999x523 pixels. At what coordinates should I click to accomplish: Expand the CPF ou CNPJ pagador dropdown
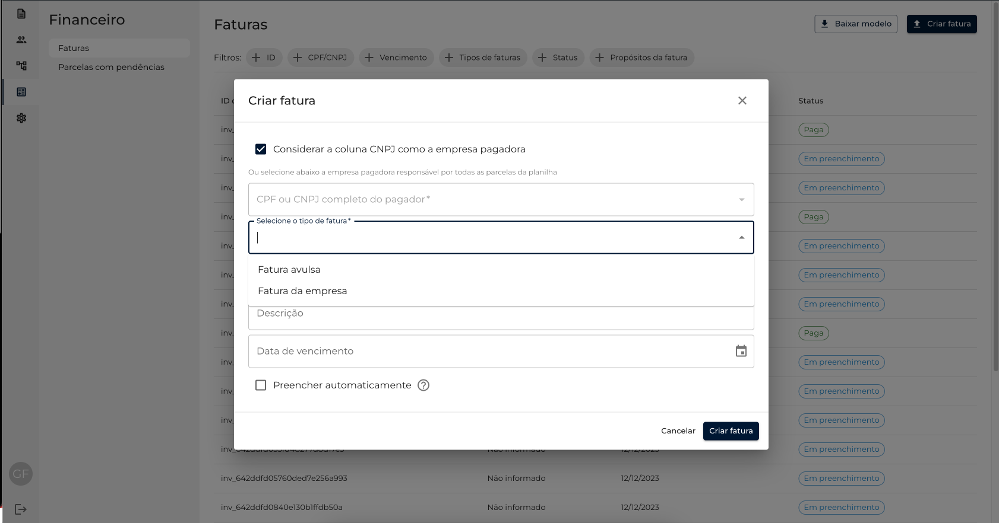coord(741,200)
